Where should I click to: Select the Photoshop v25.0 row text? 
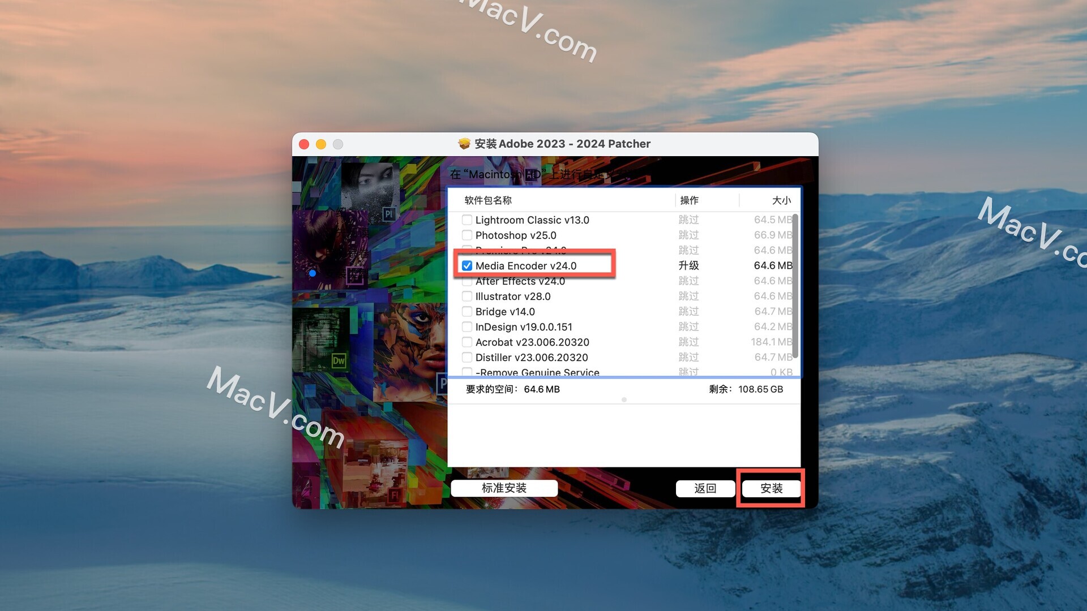(x=516, y=235)
